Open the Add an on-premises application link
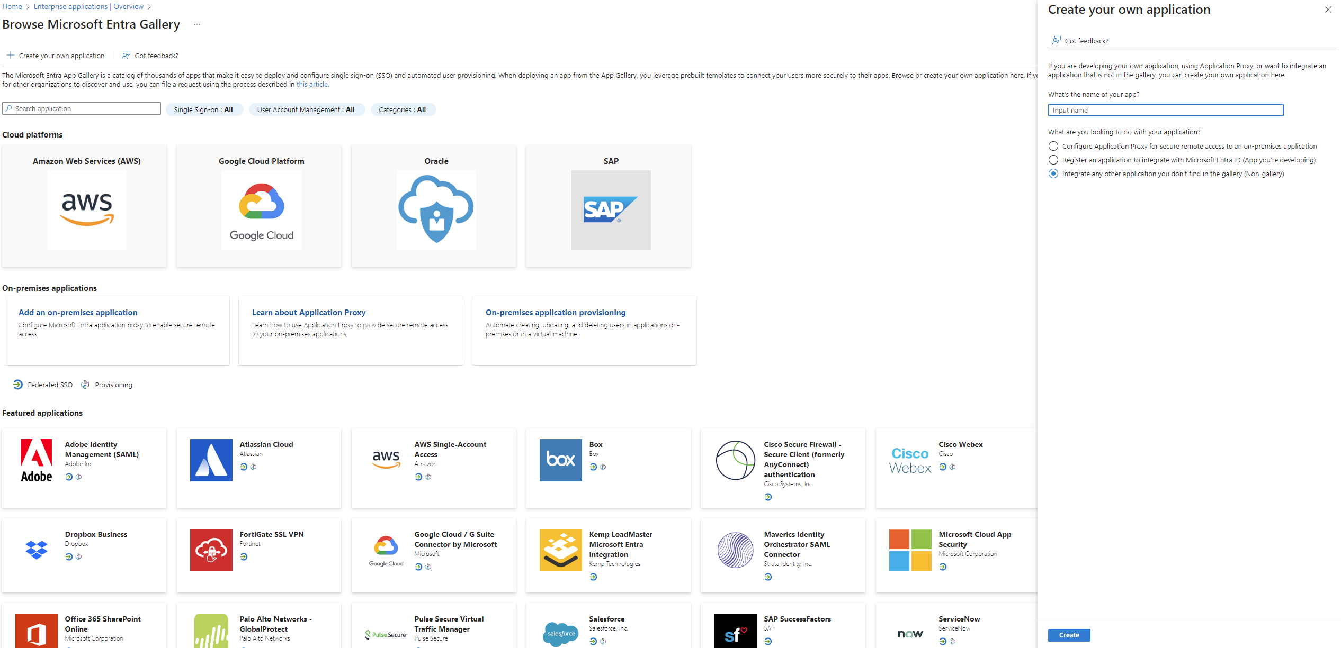Viewport: 1341px width, 648px height. pyautogui.click(x=78, y=312)
